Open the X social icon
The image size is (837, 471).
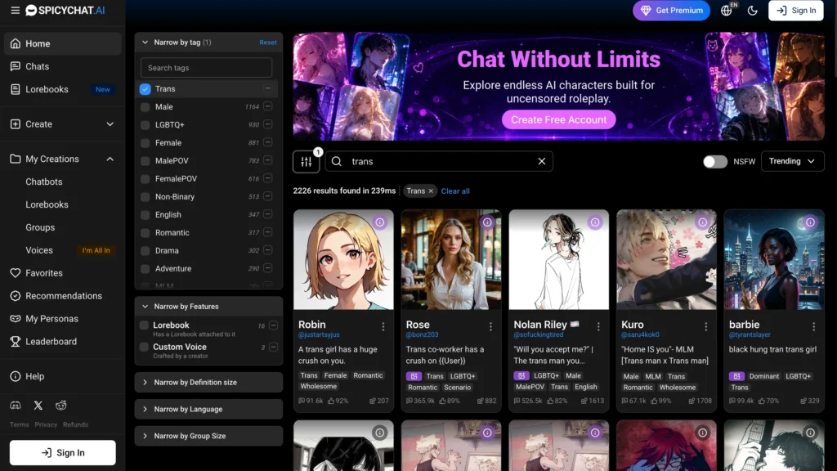38,406
